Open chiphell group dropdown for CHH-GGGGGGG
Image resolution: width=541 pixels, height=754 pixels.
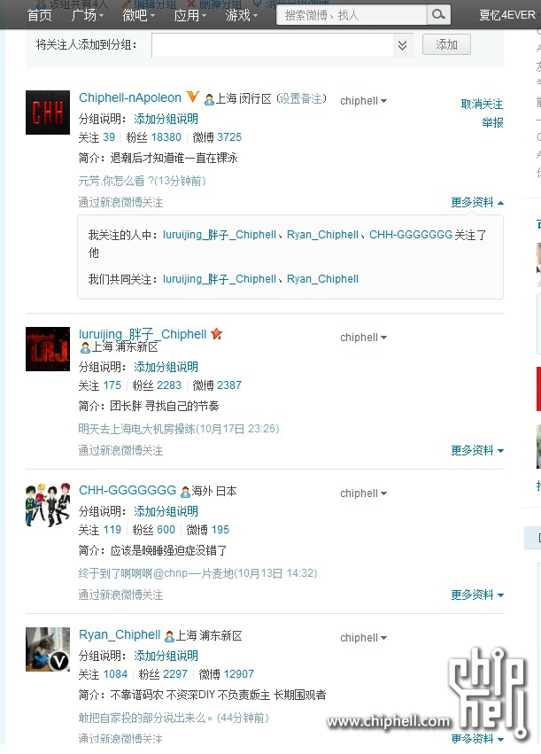coord(363,494)
